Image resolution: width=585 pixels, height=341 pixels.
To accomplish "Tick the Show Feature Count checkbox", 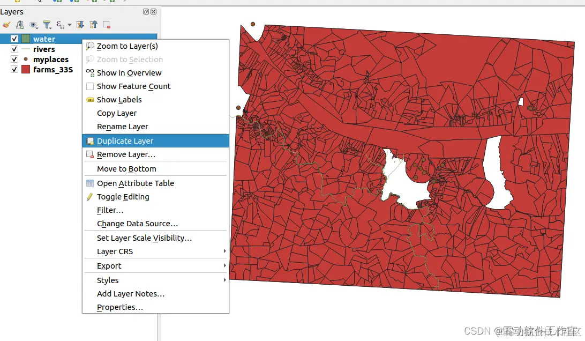I will coord(90,86).
